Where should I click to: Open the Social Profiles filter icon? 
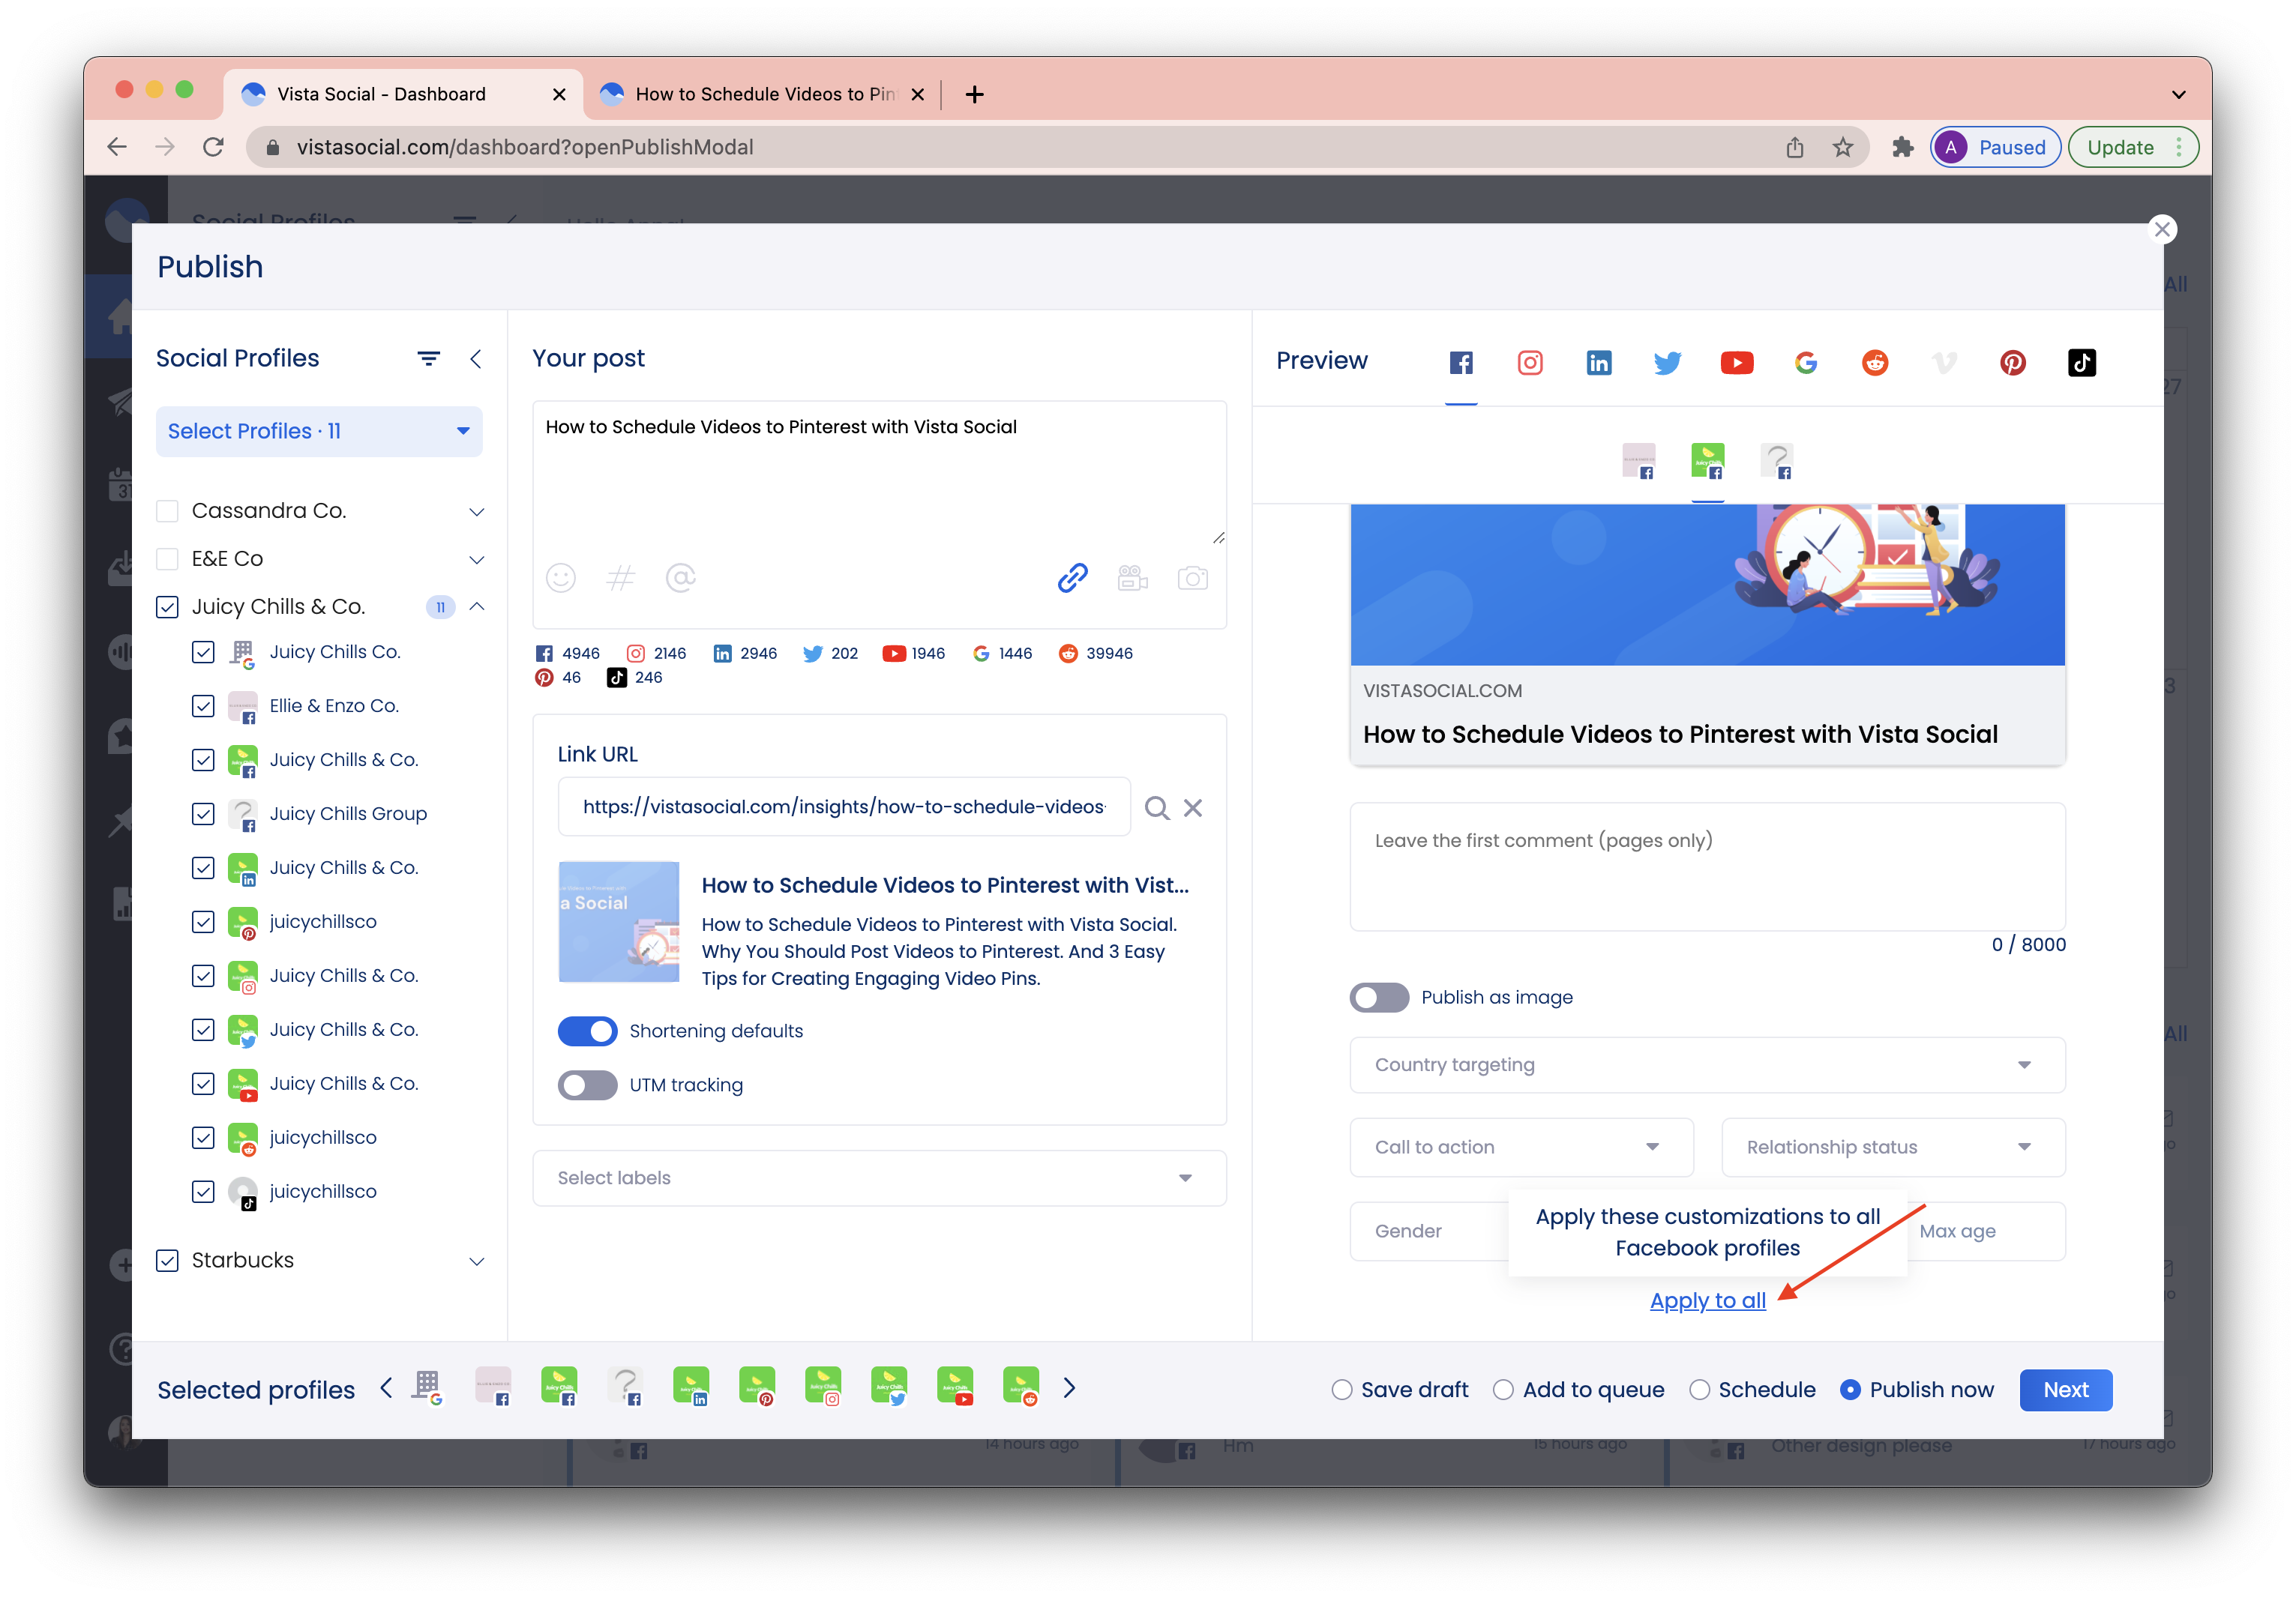click(428, 359)
